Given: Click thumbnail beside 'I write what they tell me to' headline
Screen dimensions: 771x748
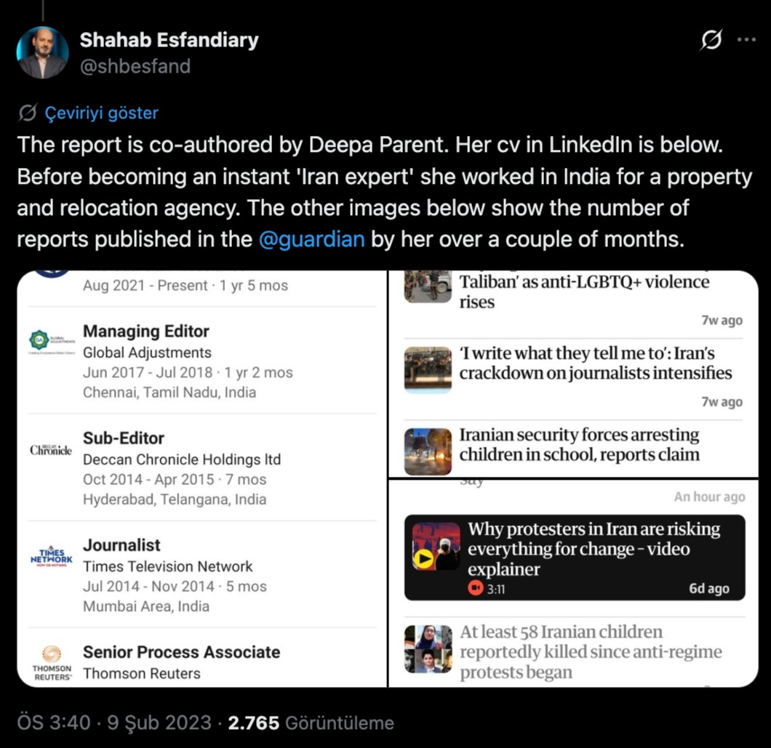Looking at the screenshot, I should (x=428, y=369).
